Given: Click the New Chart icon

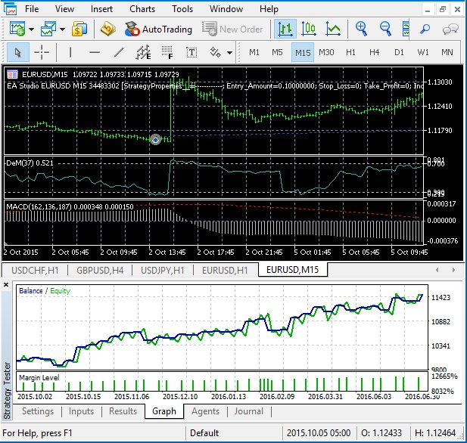Looking at the screenshot, I should coord(17,29).
